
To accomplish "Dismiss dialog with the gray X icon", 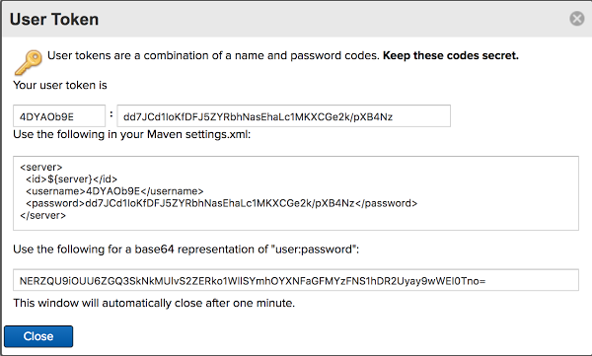I will 576,18.
